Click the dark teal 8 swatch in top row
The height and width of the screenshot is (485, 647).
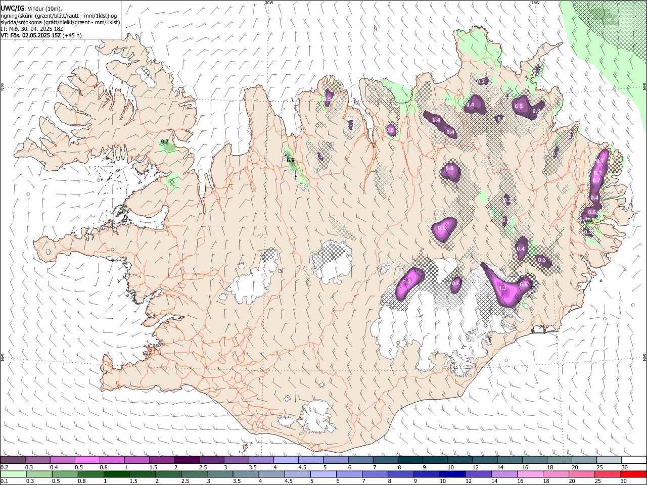[409, 460]
